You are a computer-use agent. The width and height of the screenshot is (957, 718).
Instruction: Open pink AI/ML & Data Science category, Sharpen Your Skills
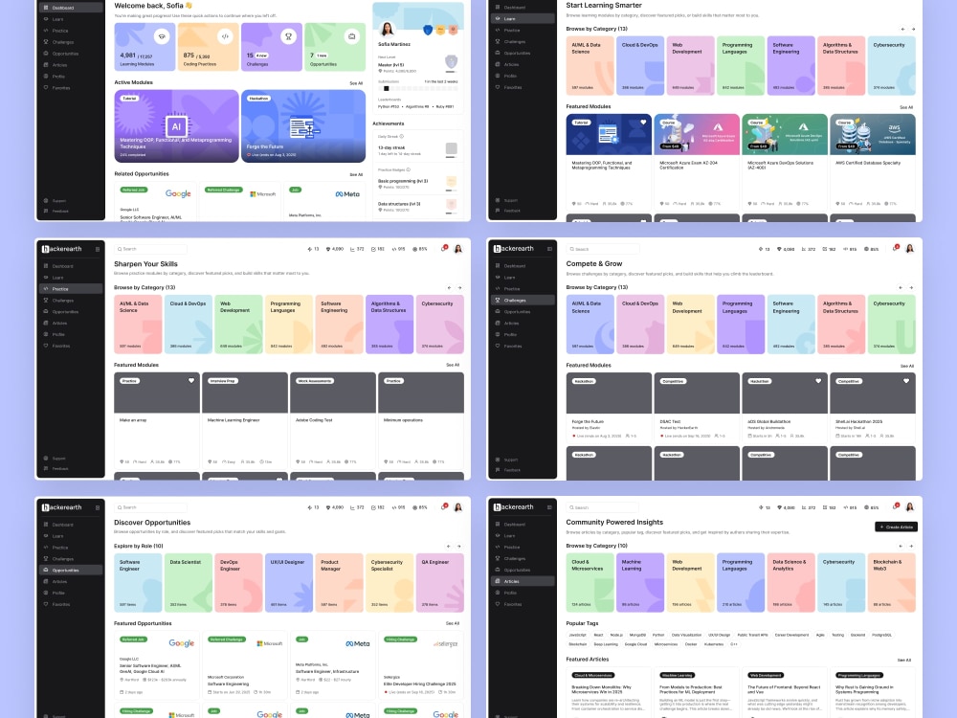tap(138, 325)
